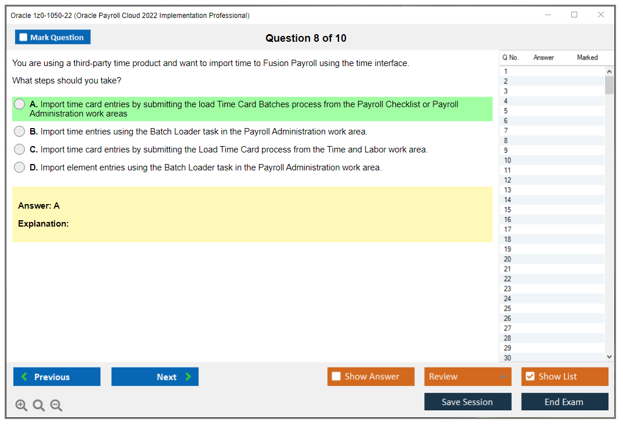Click the End Exam button
623x426 pixels.
click(x=564, y=402)
